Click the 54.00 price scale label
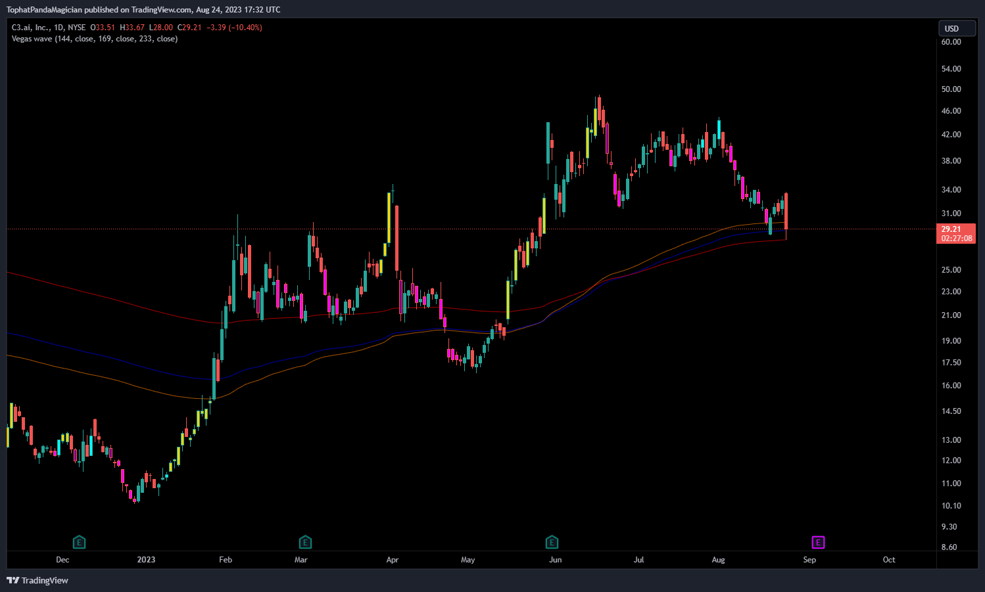This screenshot has width=985, height=592. click(951, 69)
